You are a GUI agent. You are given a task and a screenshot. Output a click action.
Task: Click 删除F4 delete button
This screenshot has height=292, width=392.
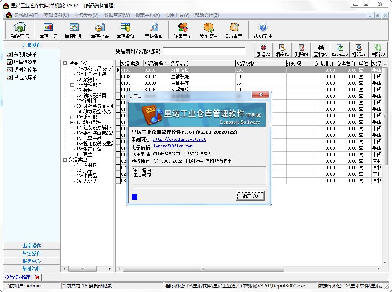point(302,51)
